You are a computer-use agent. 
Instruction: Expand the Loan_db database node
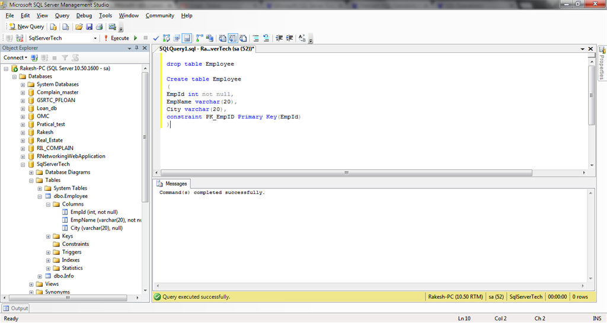click(x=23, y=108)
